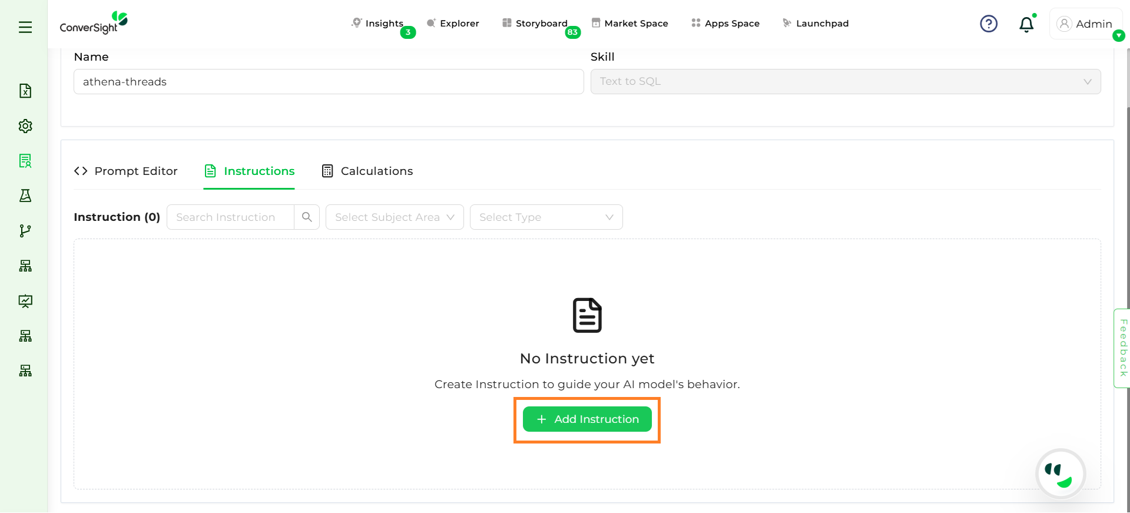The height and width of the screenshot is (513, 1130).
Task: Click the Excel file icon in sidebar
Action: (25, 91)
